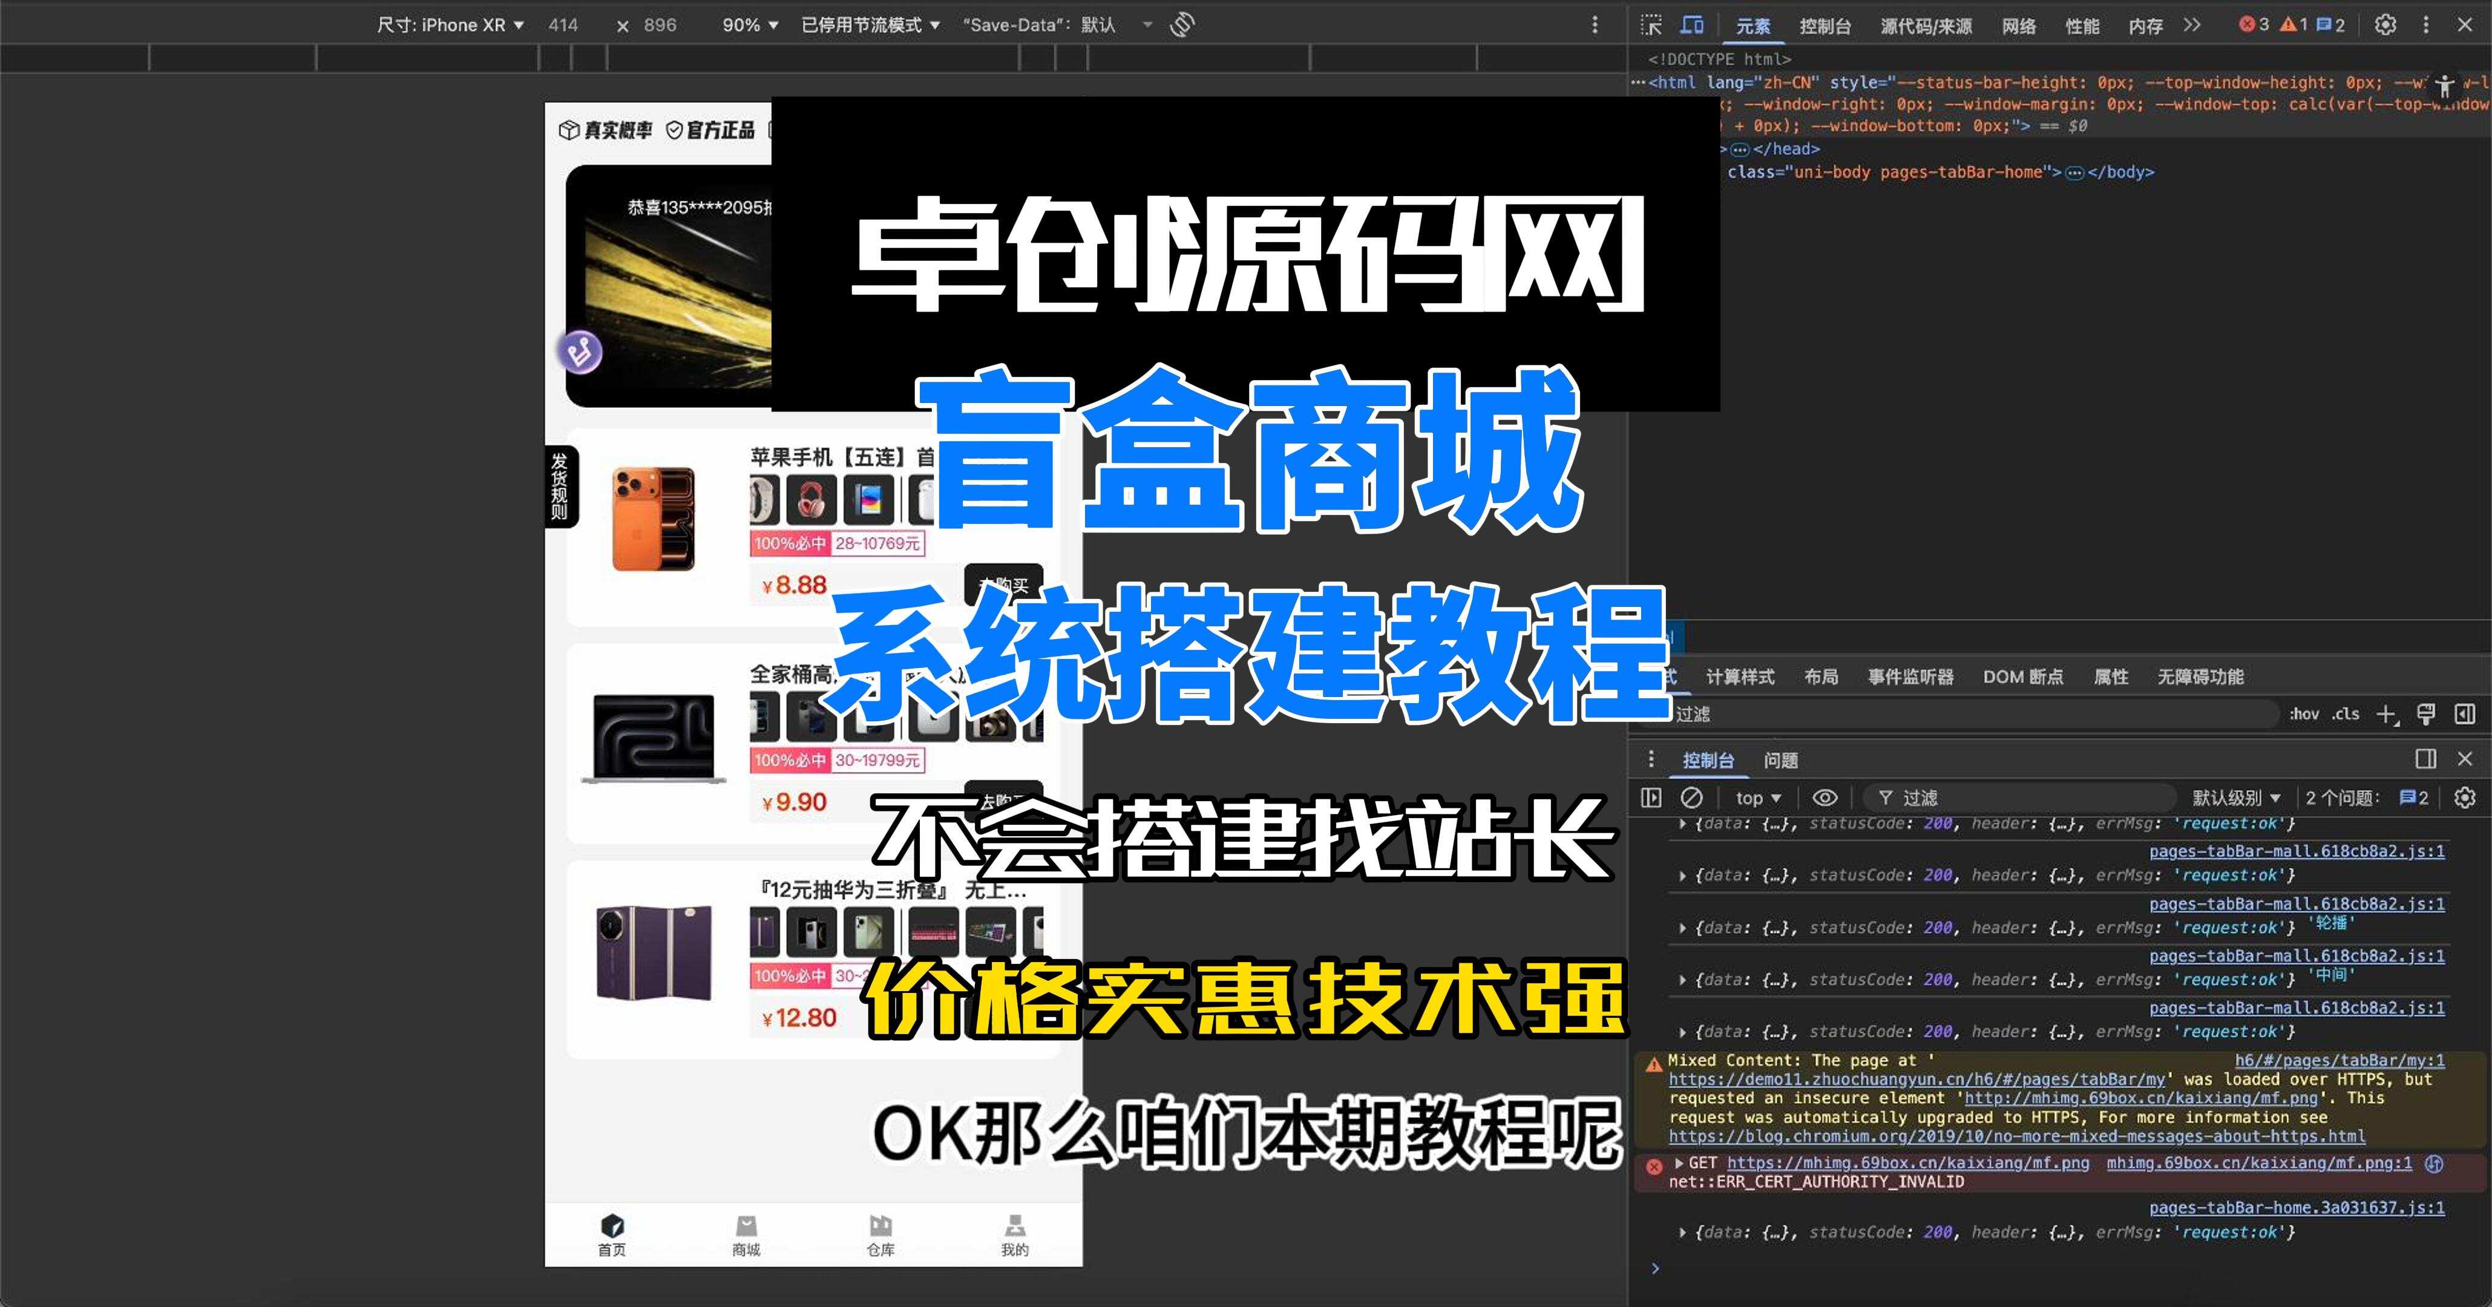Toggle the device emulation toolbar icon
Screen dimensions: 2492x1307
pyautogui.click(x=1692, y=25)
